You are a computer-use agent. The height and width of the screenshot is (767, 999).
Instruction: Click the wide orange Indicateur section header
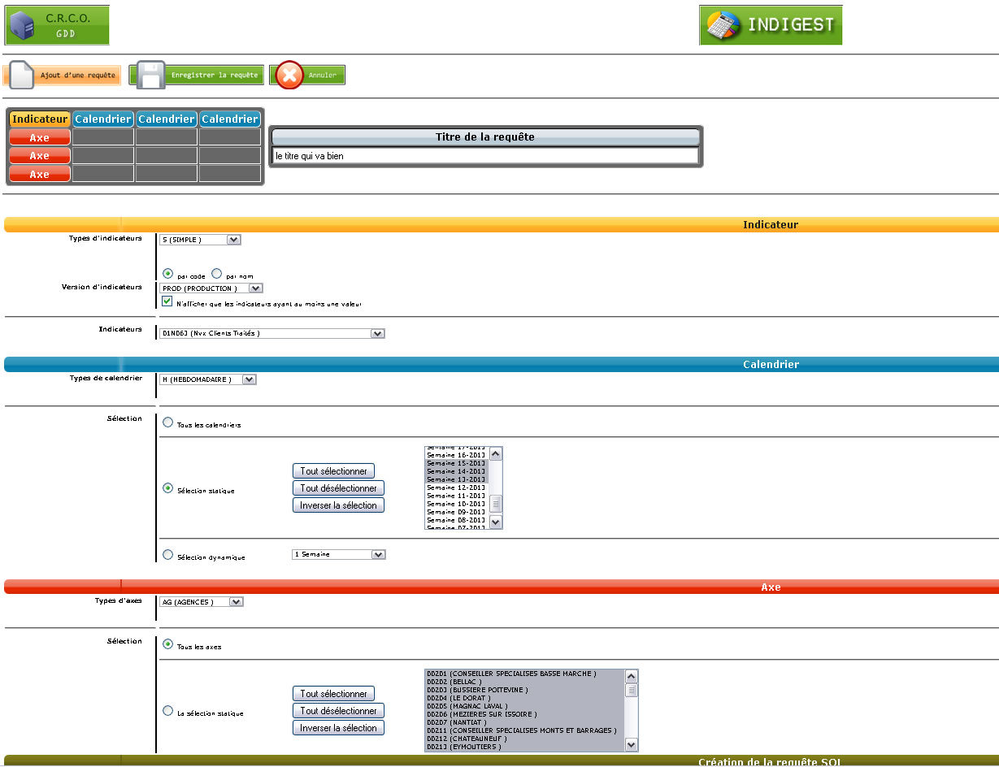(502, 224)
